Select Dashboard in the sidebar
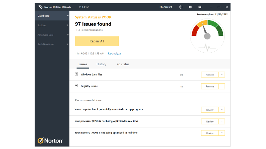This screenshot has height=149, width=266. coord(52,16)
